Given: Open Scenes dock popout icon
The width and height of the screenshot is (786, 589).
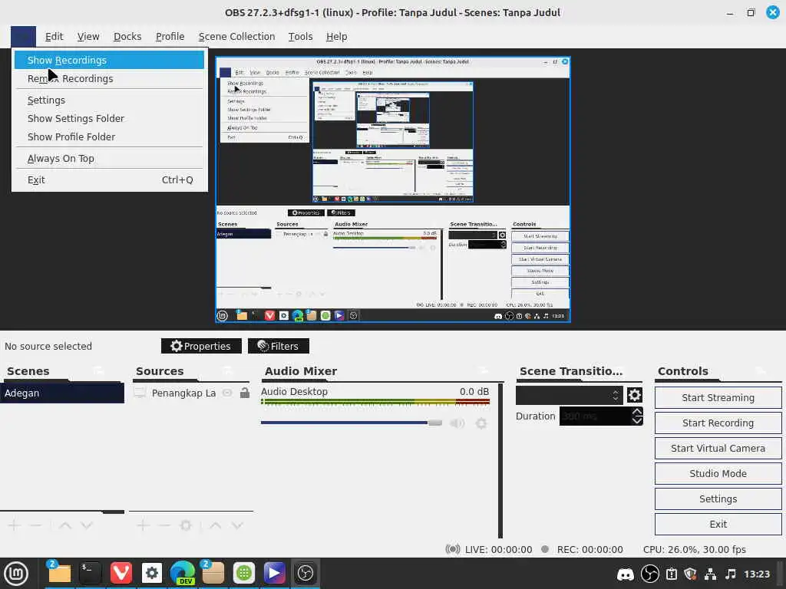Looking at the screenshot, I should coord(99,370).
